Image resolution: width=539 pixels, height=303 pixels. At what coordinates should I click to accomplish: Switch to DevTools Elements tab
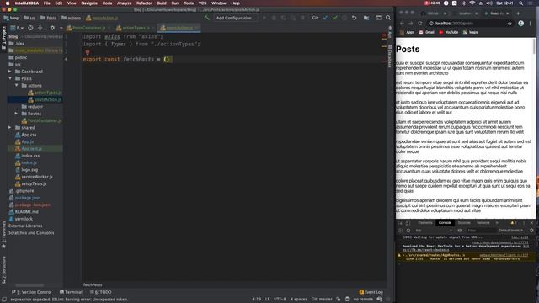click(425, 222)
